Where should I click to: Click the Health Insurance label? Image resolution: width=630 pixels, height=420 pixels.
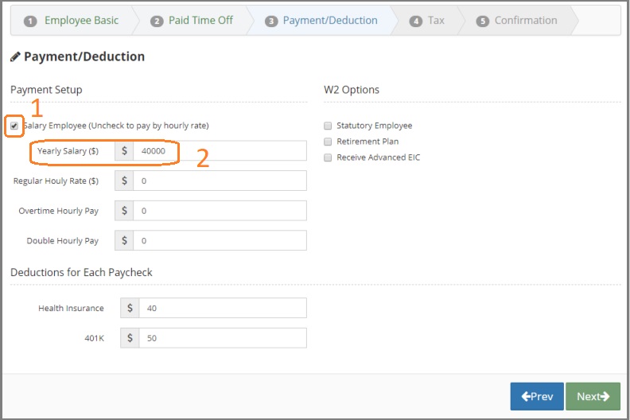tap(71, 309)
